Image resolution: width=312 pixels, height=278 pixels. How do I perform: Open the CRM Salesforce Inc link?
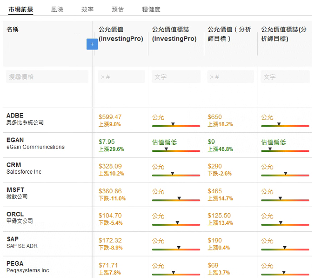[x=24, y=168]
